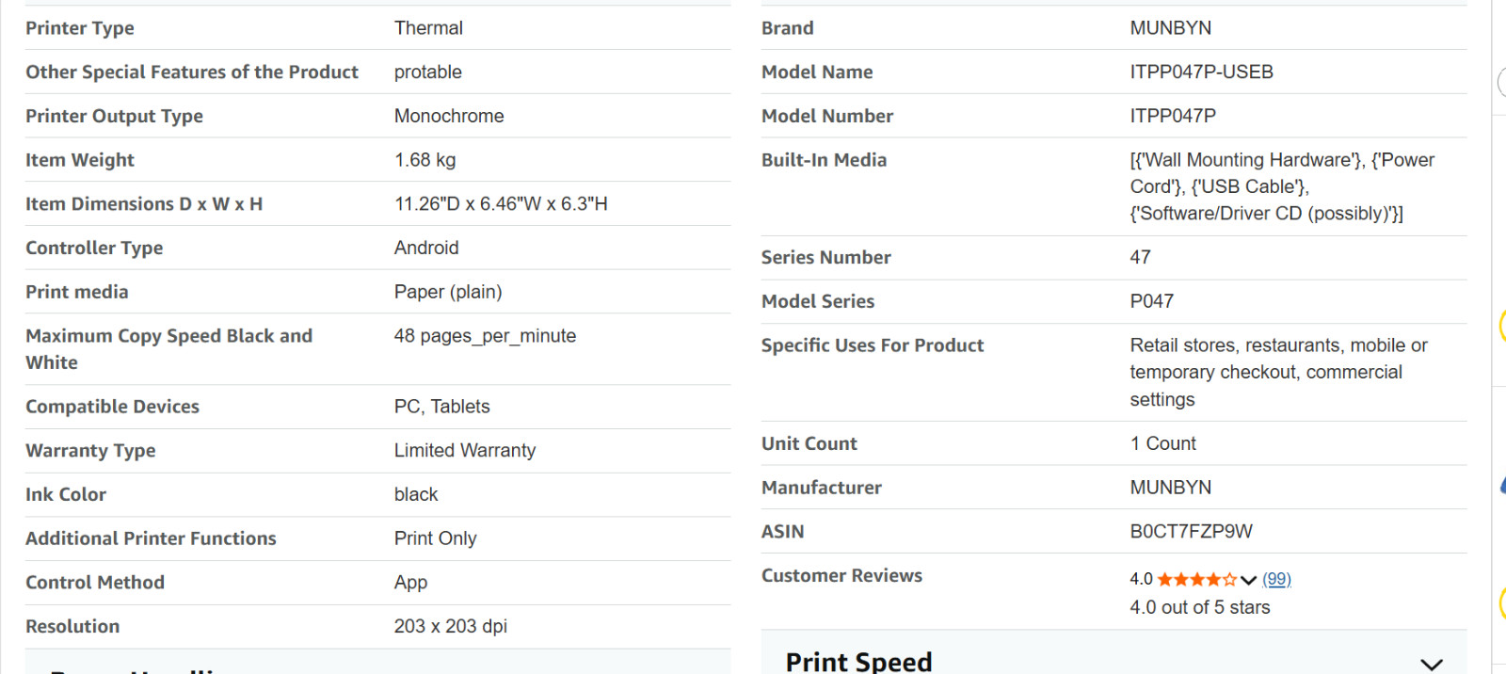
Task: Click the Resolution value 203 x 203 dpi
Action: click(451, 626)
